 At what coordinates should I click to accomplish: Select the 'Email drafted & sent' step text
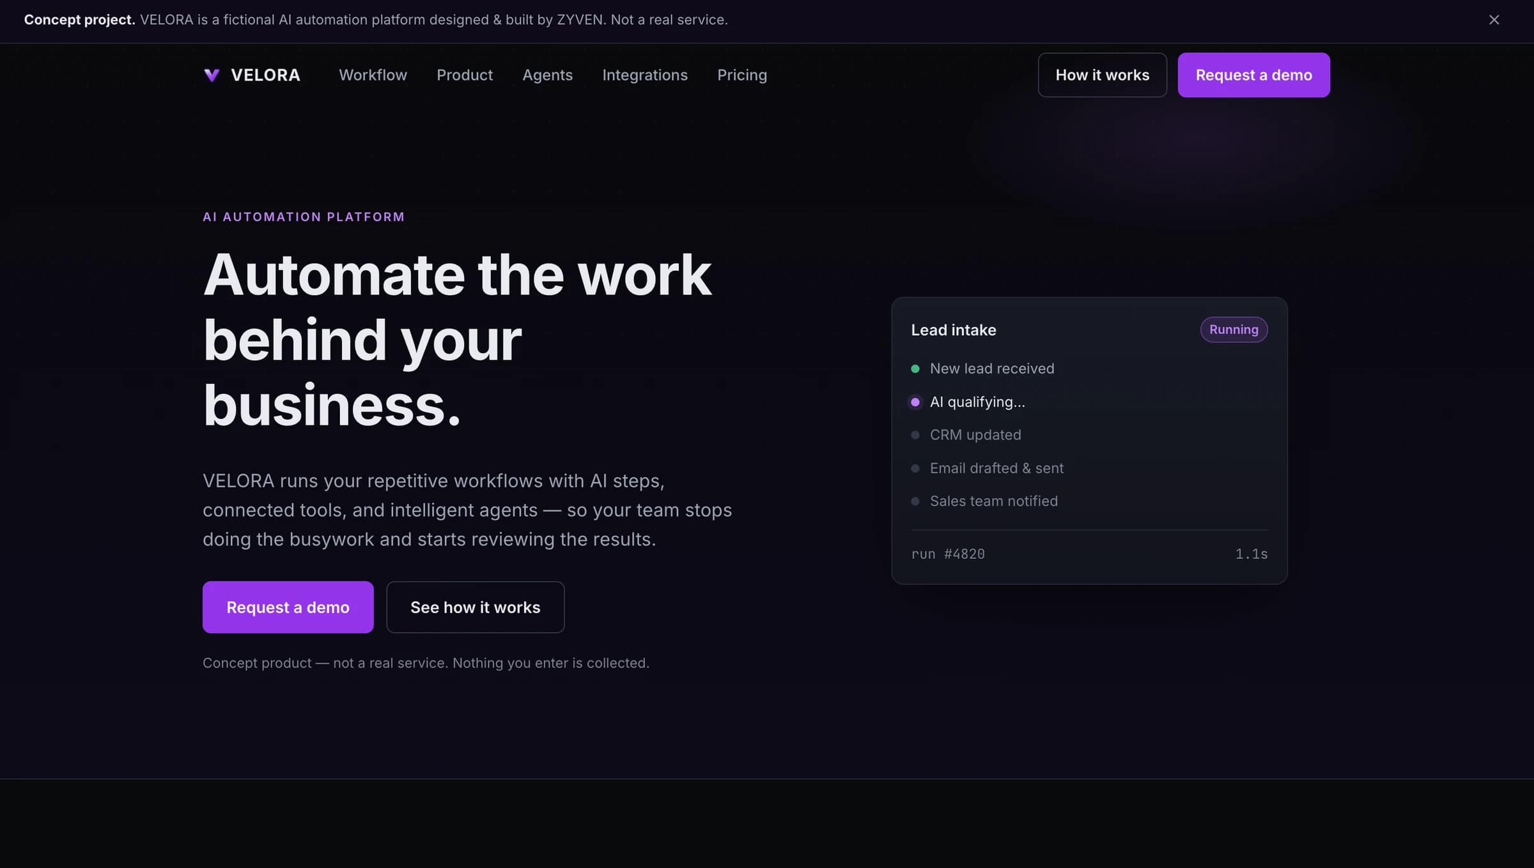tap(996, 468)
